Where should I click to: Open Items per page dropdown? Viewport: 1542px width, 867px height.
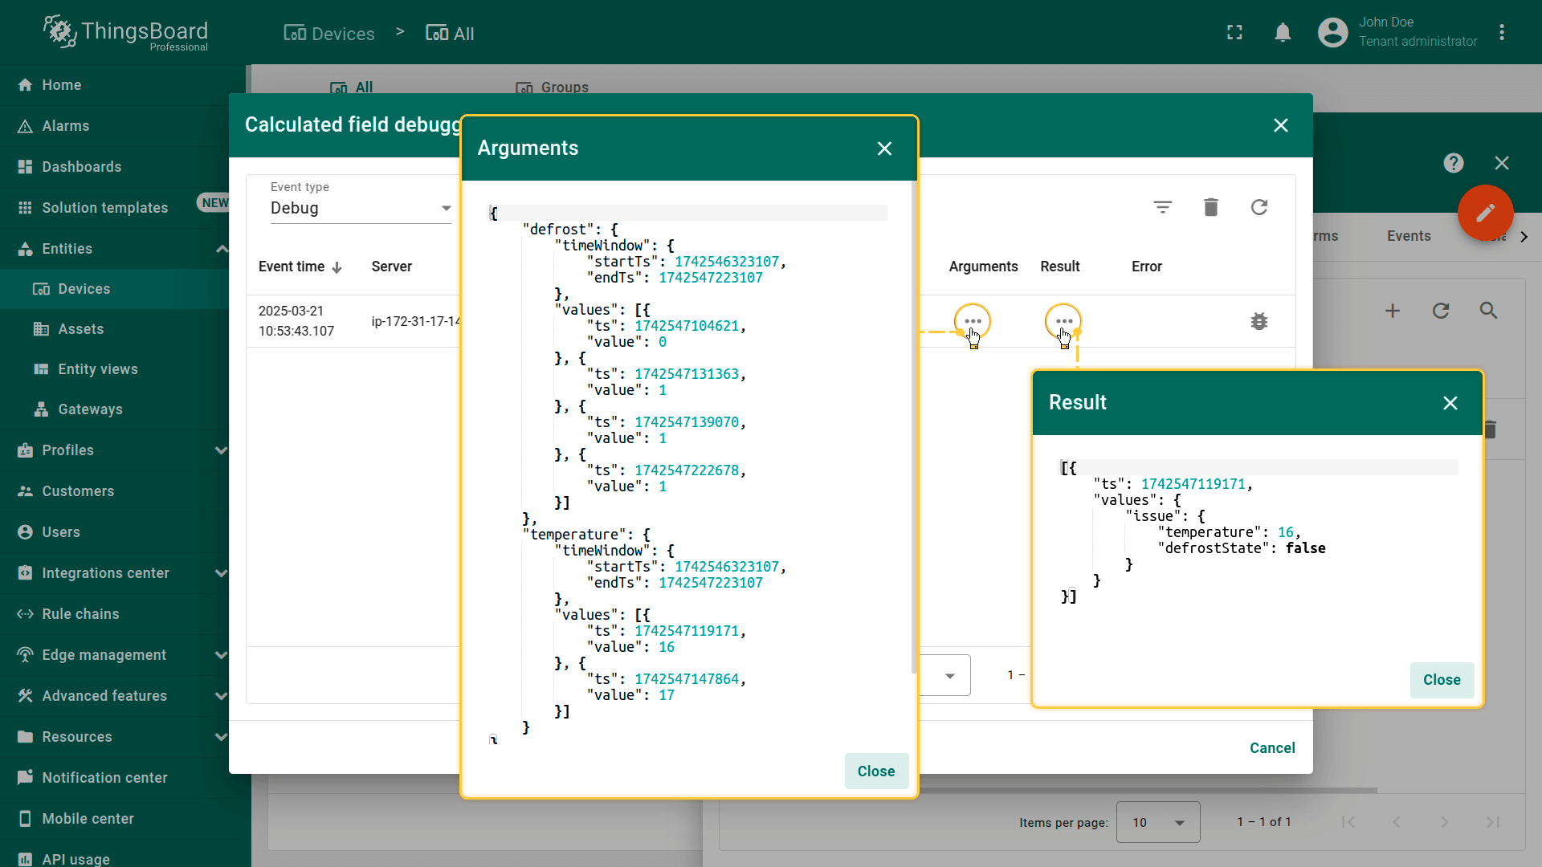1157,822
